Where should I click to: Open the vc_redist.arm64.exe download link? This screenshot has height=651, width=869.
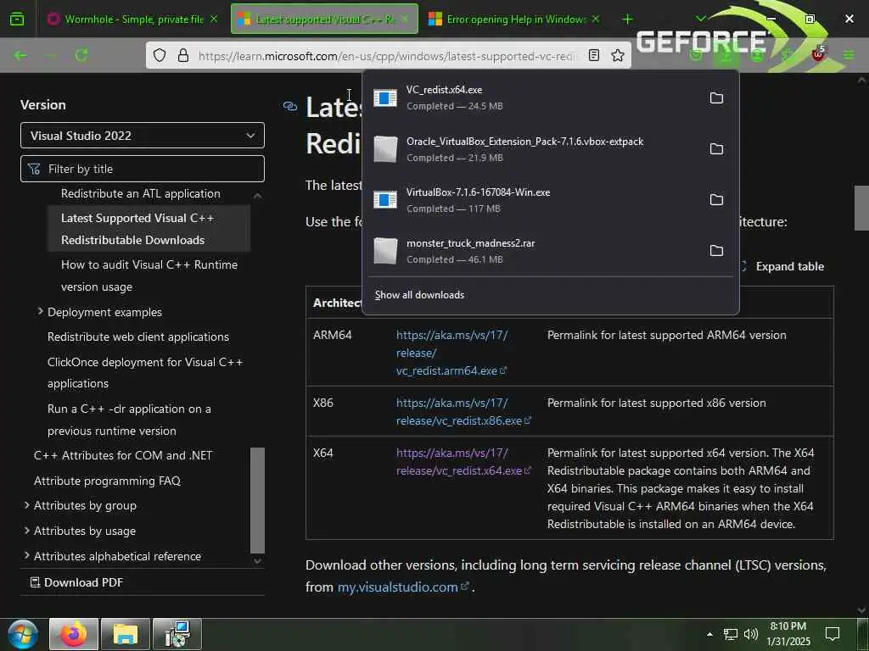pyautogui.click(x=451, y=353)
